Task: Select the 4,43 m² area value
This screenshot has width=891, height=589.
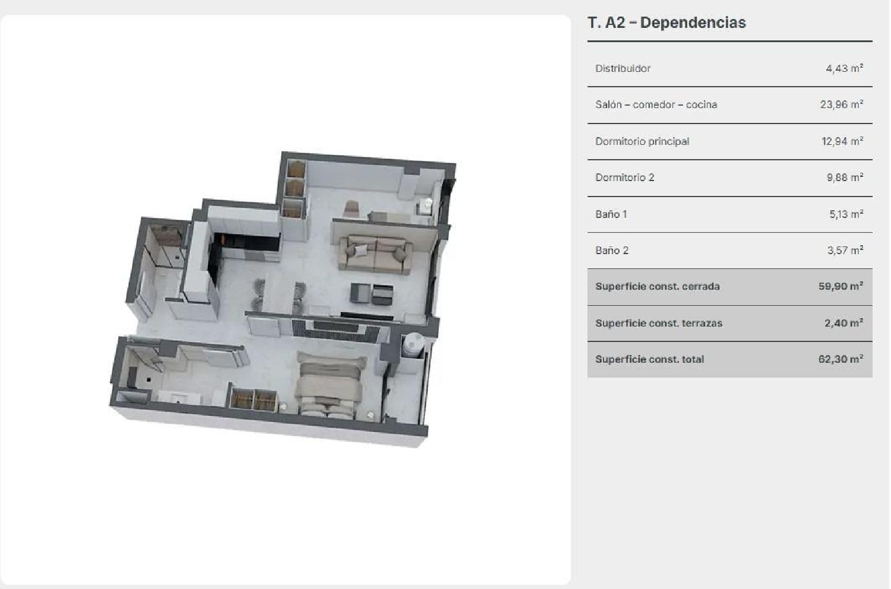Action: click(x=844, y=68)
